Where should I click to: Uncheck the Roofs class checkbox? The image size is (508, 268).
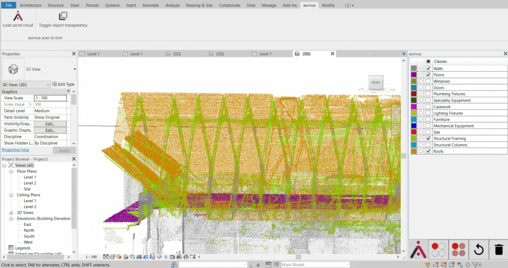pos(428,151)
